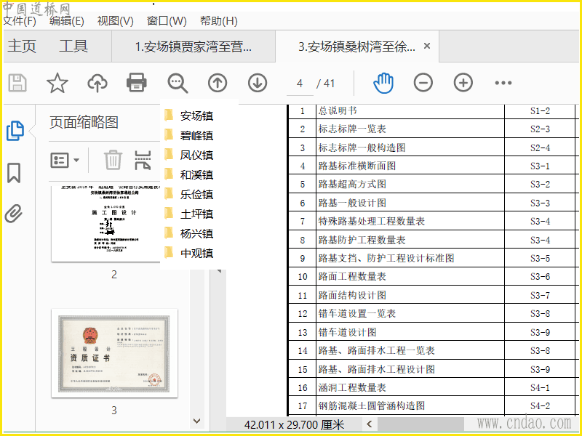Open the 文件(F) menu

coord(20,21)
